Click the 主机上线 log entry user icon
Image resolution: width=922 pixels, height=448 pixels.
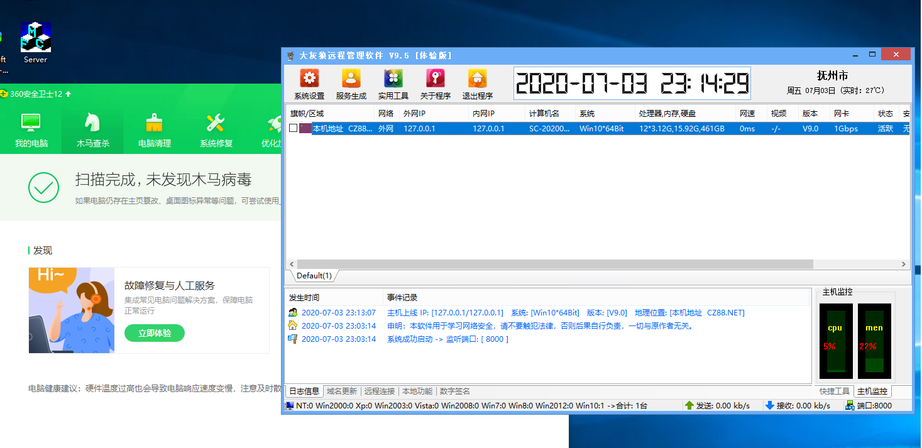[x=292, y=312]
